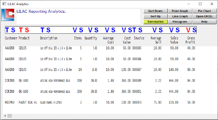
Task: Select invoice number 000391
Action: tap(137, 92)
